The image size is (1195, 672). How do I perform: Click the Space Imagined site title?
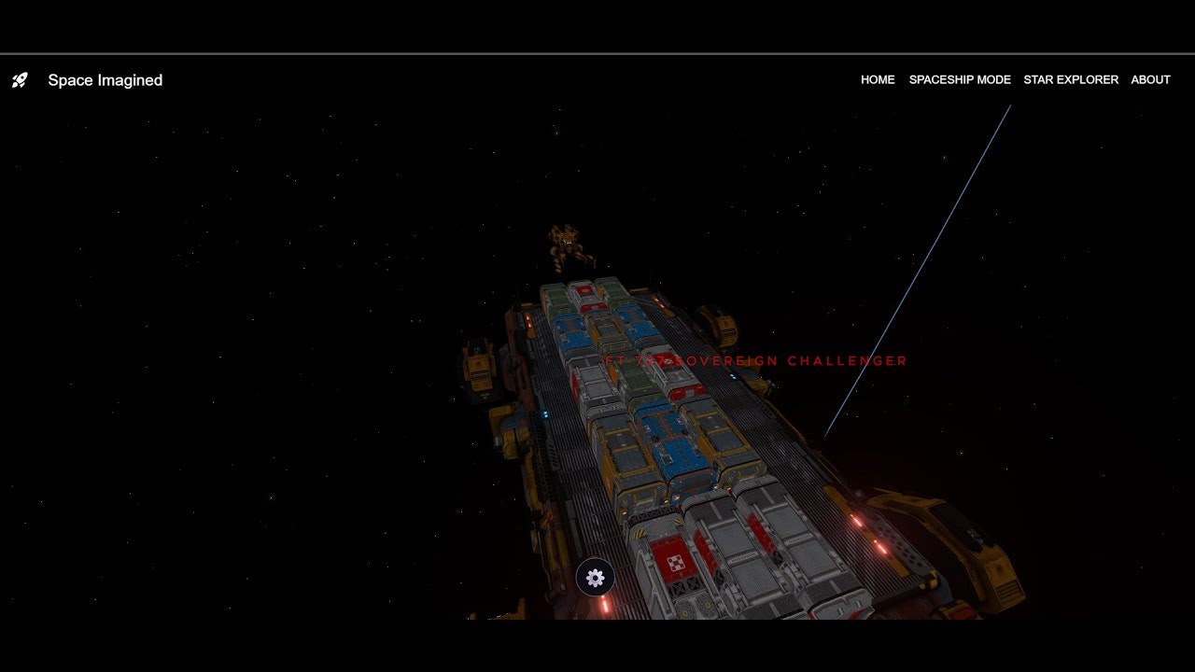click(x=105, y=80)
